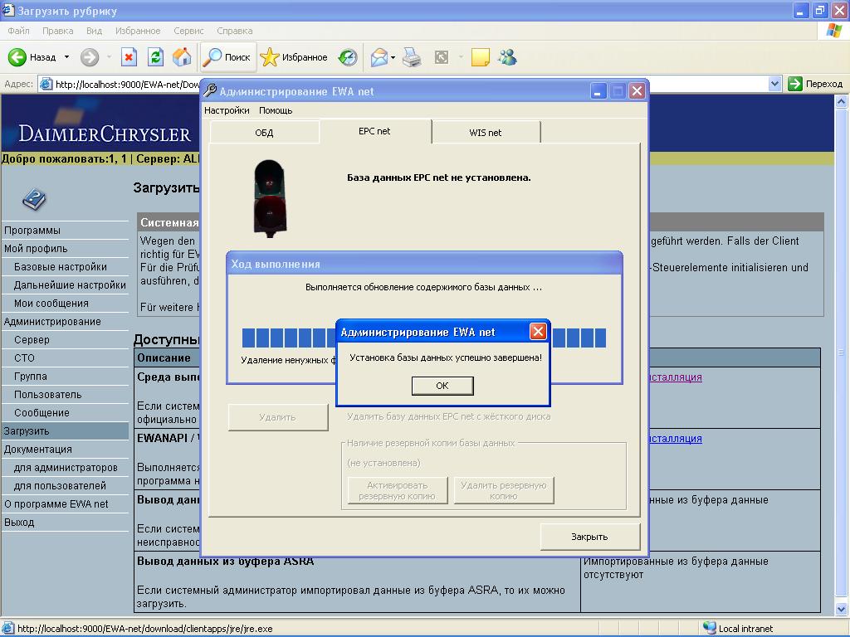Open the Вид menu
This screenshot has width=850, height=637.
(95, 31)
